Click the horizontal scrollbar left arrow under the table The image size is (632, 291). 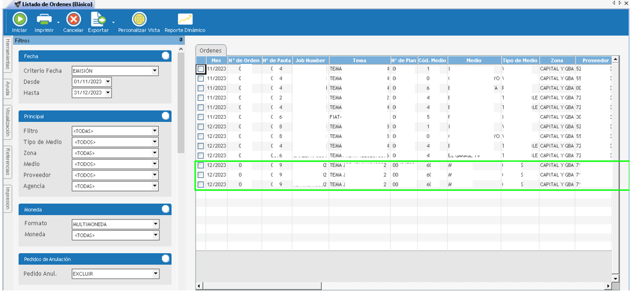(199, 286)
